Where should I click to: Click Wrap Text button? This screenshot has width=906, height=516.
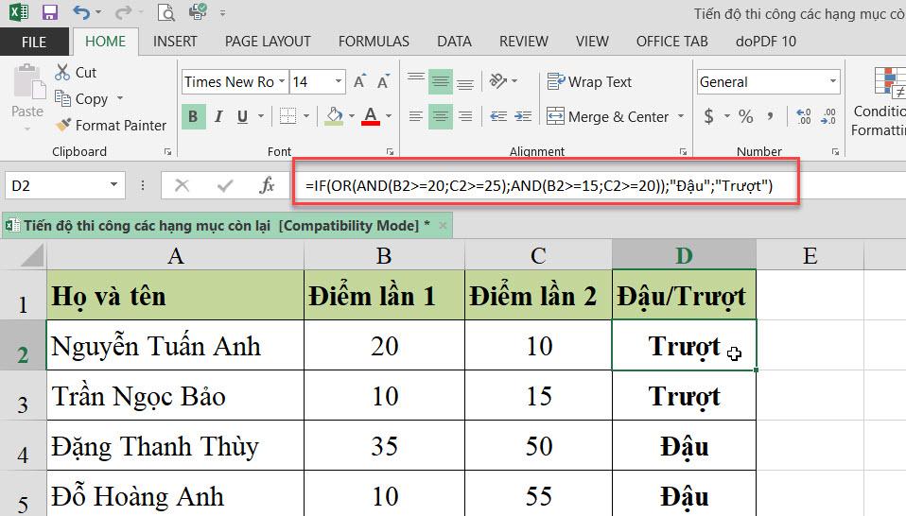click(589, 81)
